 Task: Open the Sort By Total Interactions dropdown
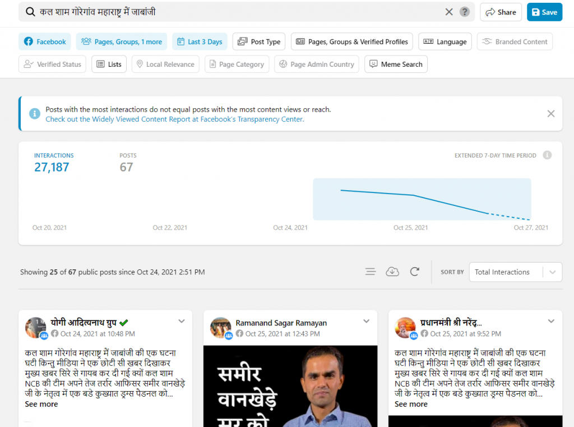(515, 272)
